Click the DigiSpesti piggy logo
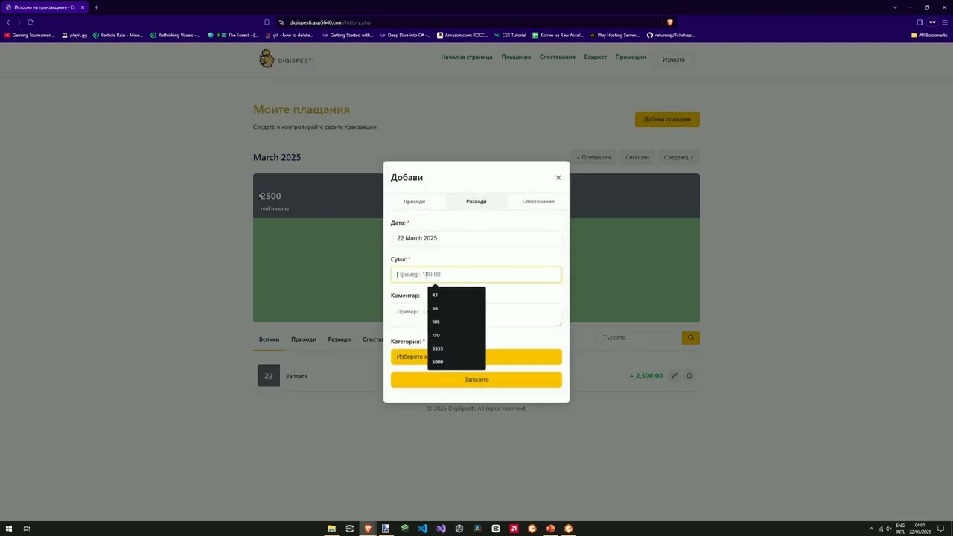The height and width of the screenshot is (536, 953). (267, 59)
